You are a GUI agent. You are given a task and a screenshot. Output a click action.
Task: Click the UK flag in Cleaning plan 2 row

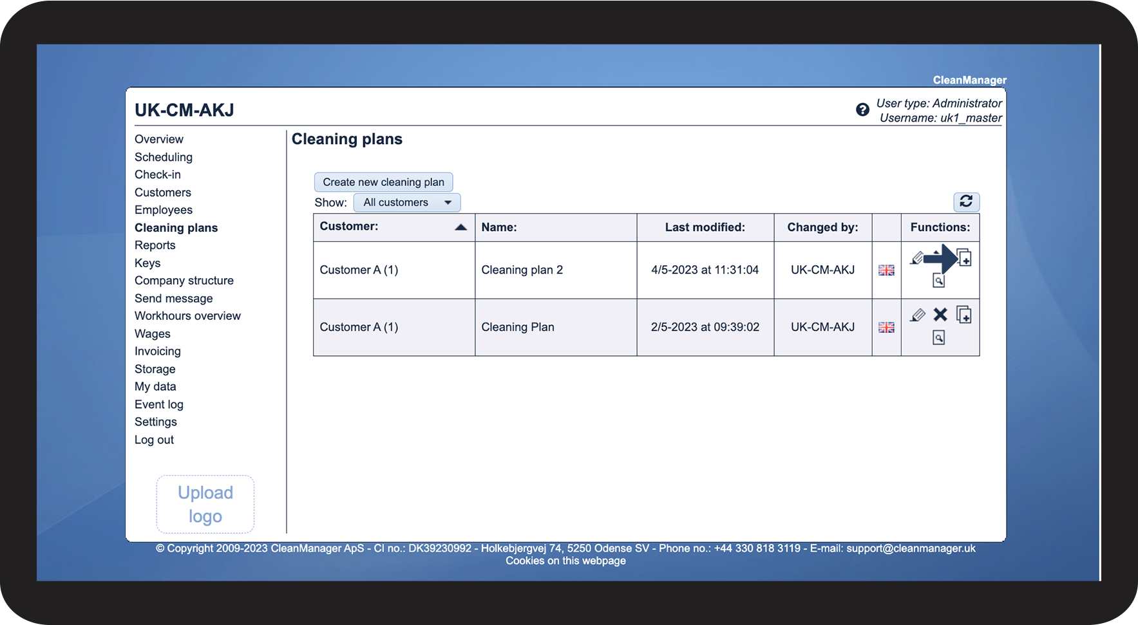886,270
